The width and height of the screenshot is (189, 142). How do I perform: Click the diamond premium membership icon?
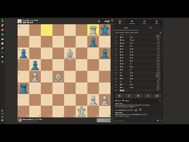2,57
